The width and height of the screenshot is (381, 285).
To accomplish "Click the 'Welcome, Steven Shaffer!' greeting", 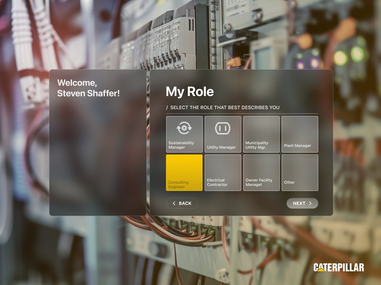I will (88, 88).
